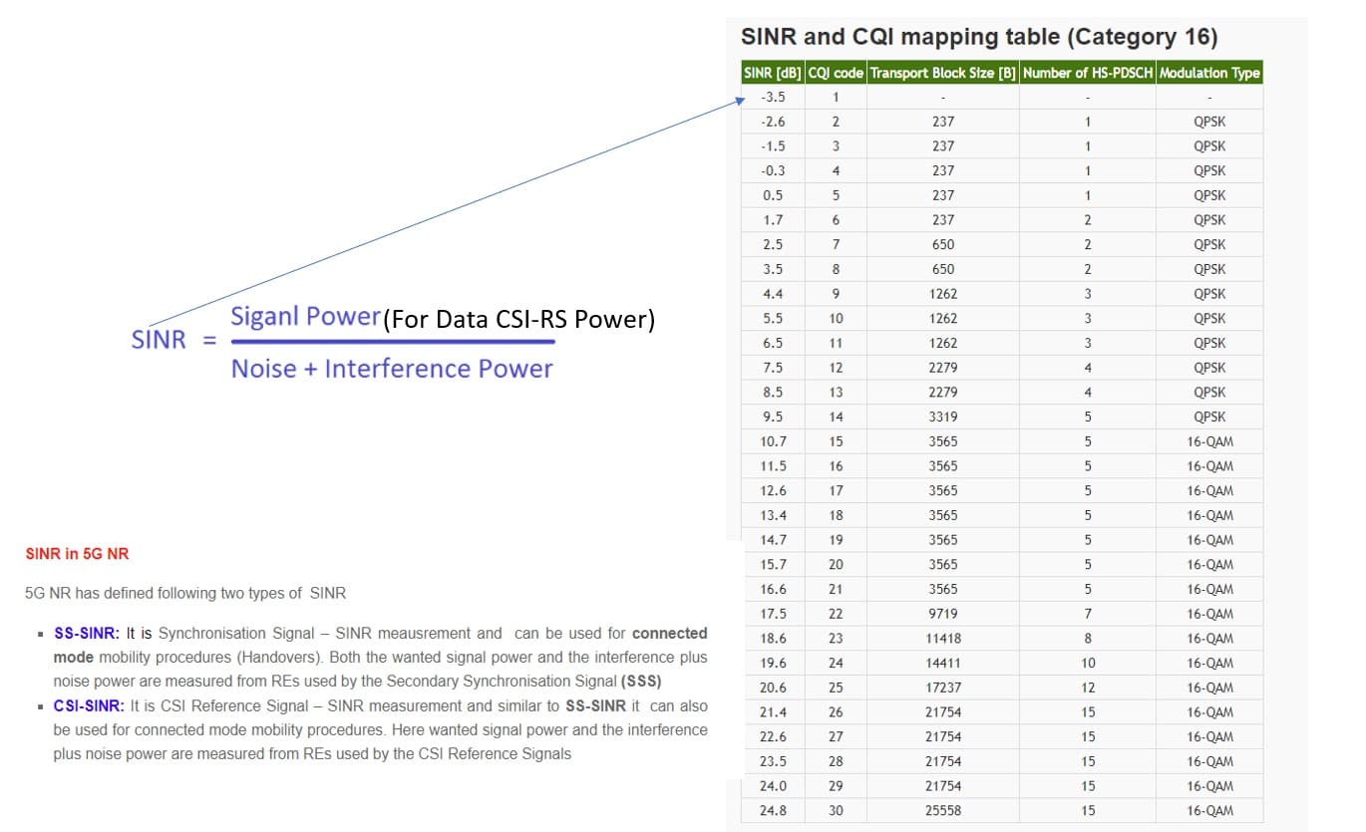Viewport: 1366px width, 832px height.
Task: Click CQI code 30 in last row
Action: click(x=836, y=811)
